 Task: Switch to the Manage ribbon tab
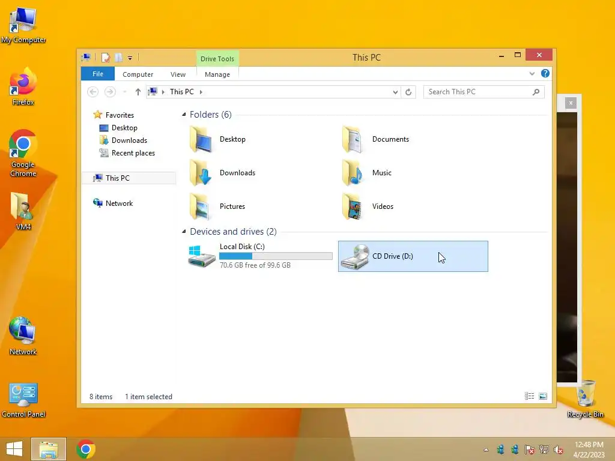[217, 74]
